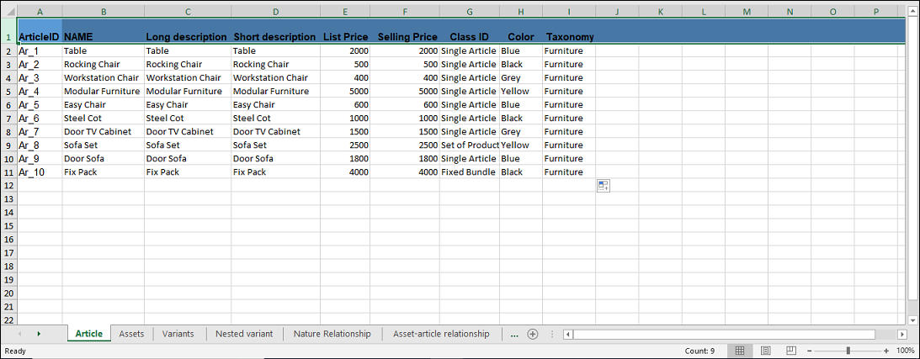Select Selling Price cell 2500

(405, 145)
